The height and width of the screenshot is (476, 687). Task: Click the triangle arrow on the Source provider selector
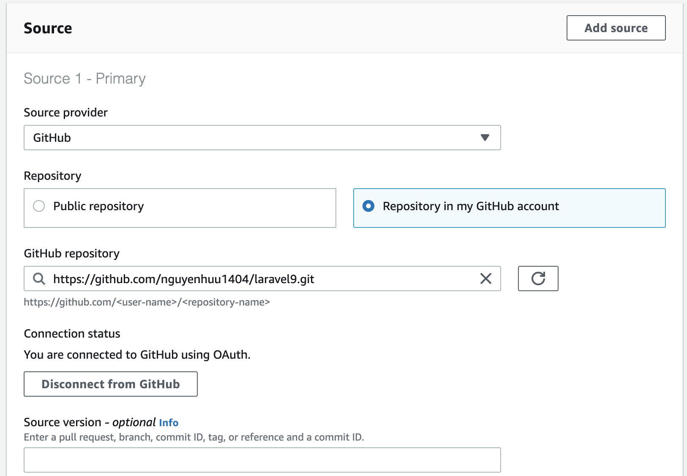(x=485, y=137)
